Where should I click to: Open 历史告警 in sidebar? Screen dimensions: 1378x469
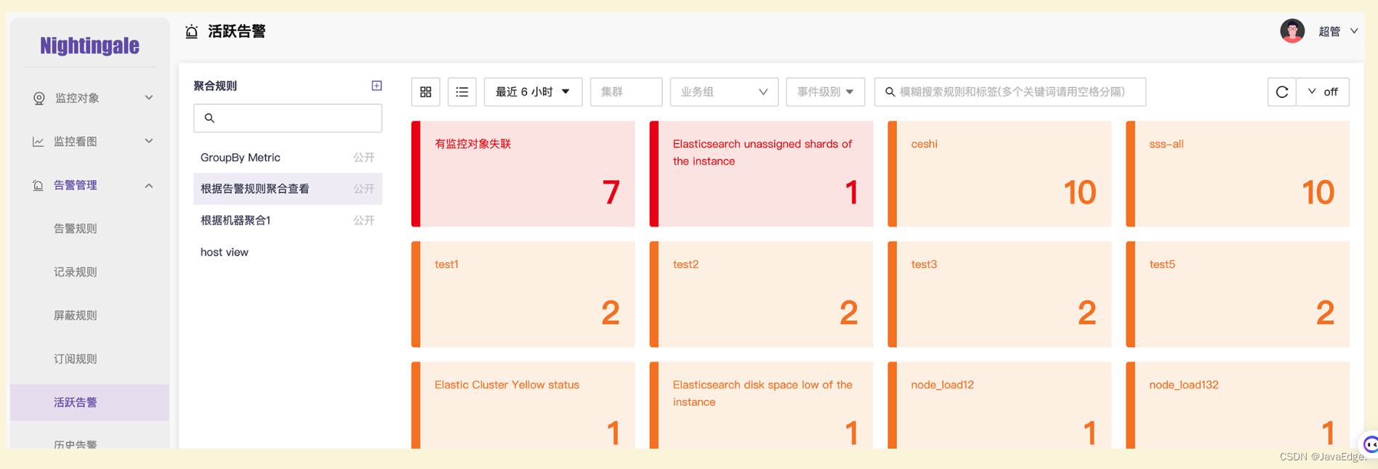click(x=75, y=444)
